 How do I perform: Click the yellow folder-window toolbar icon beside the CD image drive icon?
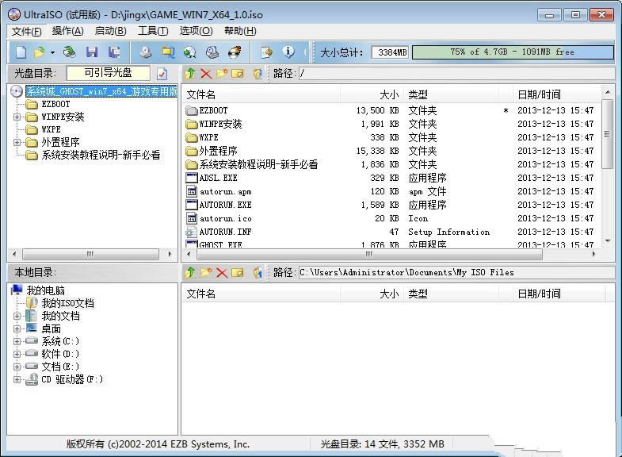click(x=168, y=52)
